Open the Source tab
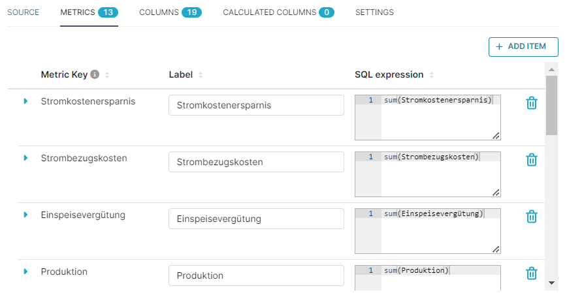This screenshot has width=567, height=299. (x=23, y=12)
